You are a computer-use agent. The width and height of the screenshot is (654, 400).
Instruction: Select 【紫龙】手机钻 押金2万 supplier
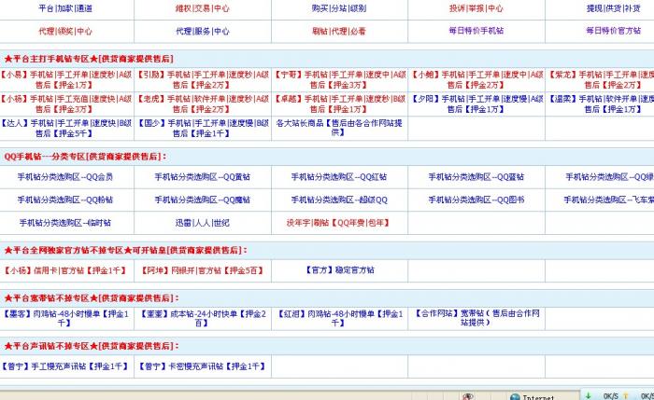[602, 79]
